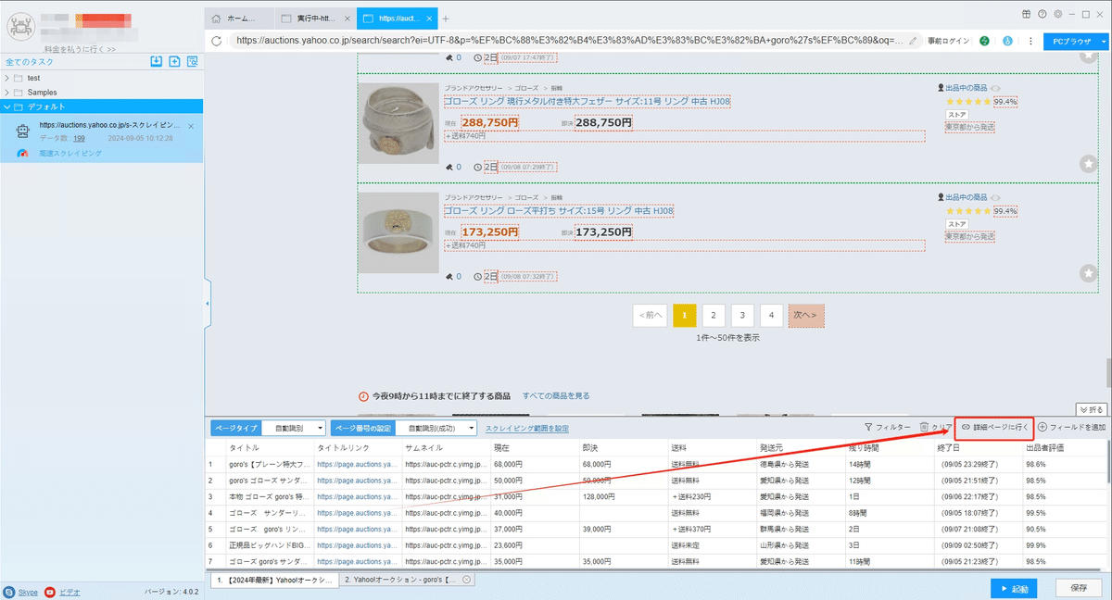Click the blue circular icon in browser toolbar
This screenshot has height=600, width=1112.
coord(1006,41)
